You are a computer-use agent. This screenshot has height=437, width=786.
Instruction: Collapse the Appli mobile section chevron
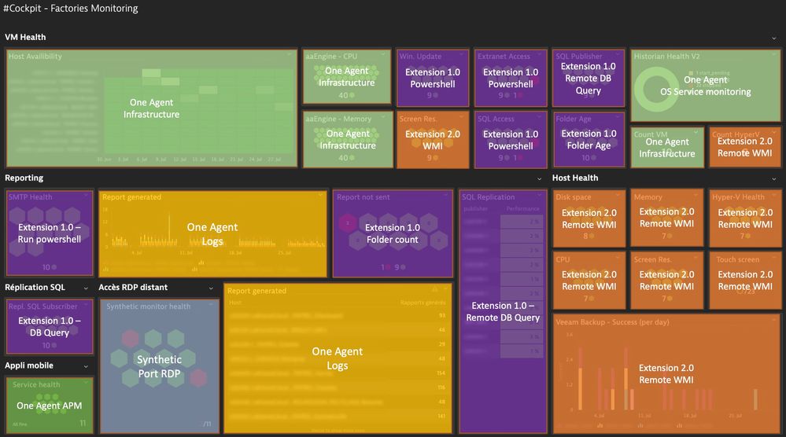point(85,365)
